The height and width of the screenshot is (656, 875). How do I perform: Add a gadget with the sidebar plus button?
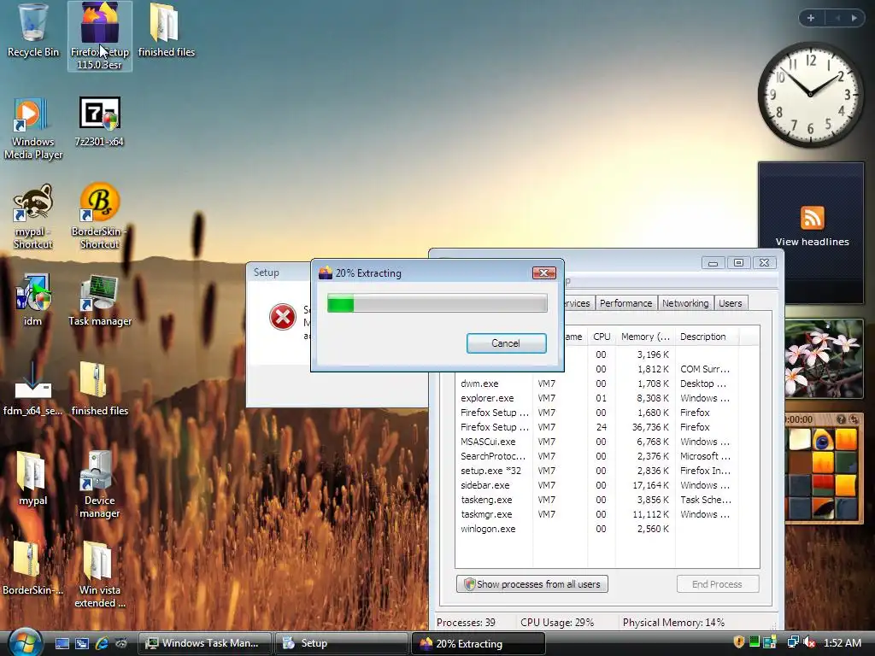pyautogui.click(x=811, y=18)
